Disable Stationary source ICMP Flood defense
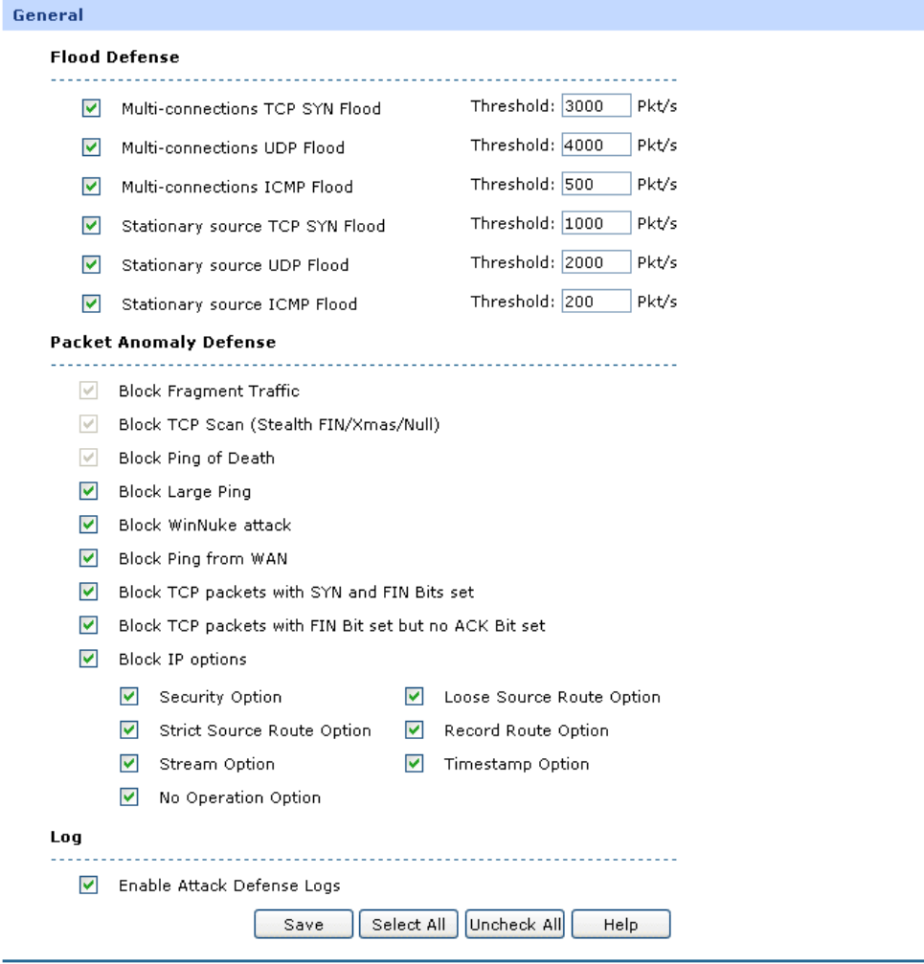This screenshot has width=924, height=964. [91, 304]
